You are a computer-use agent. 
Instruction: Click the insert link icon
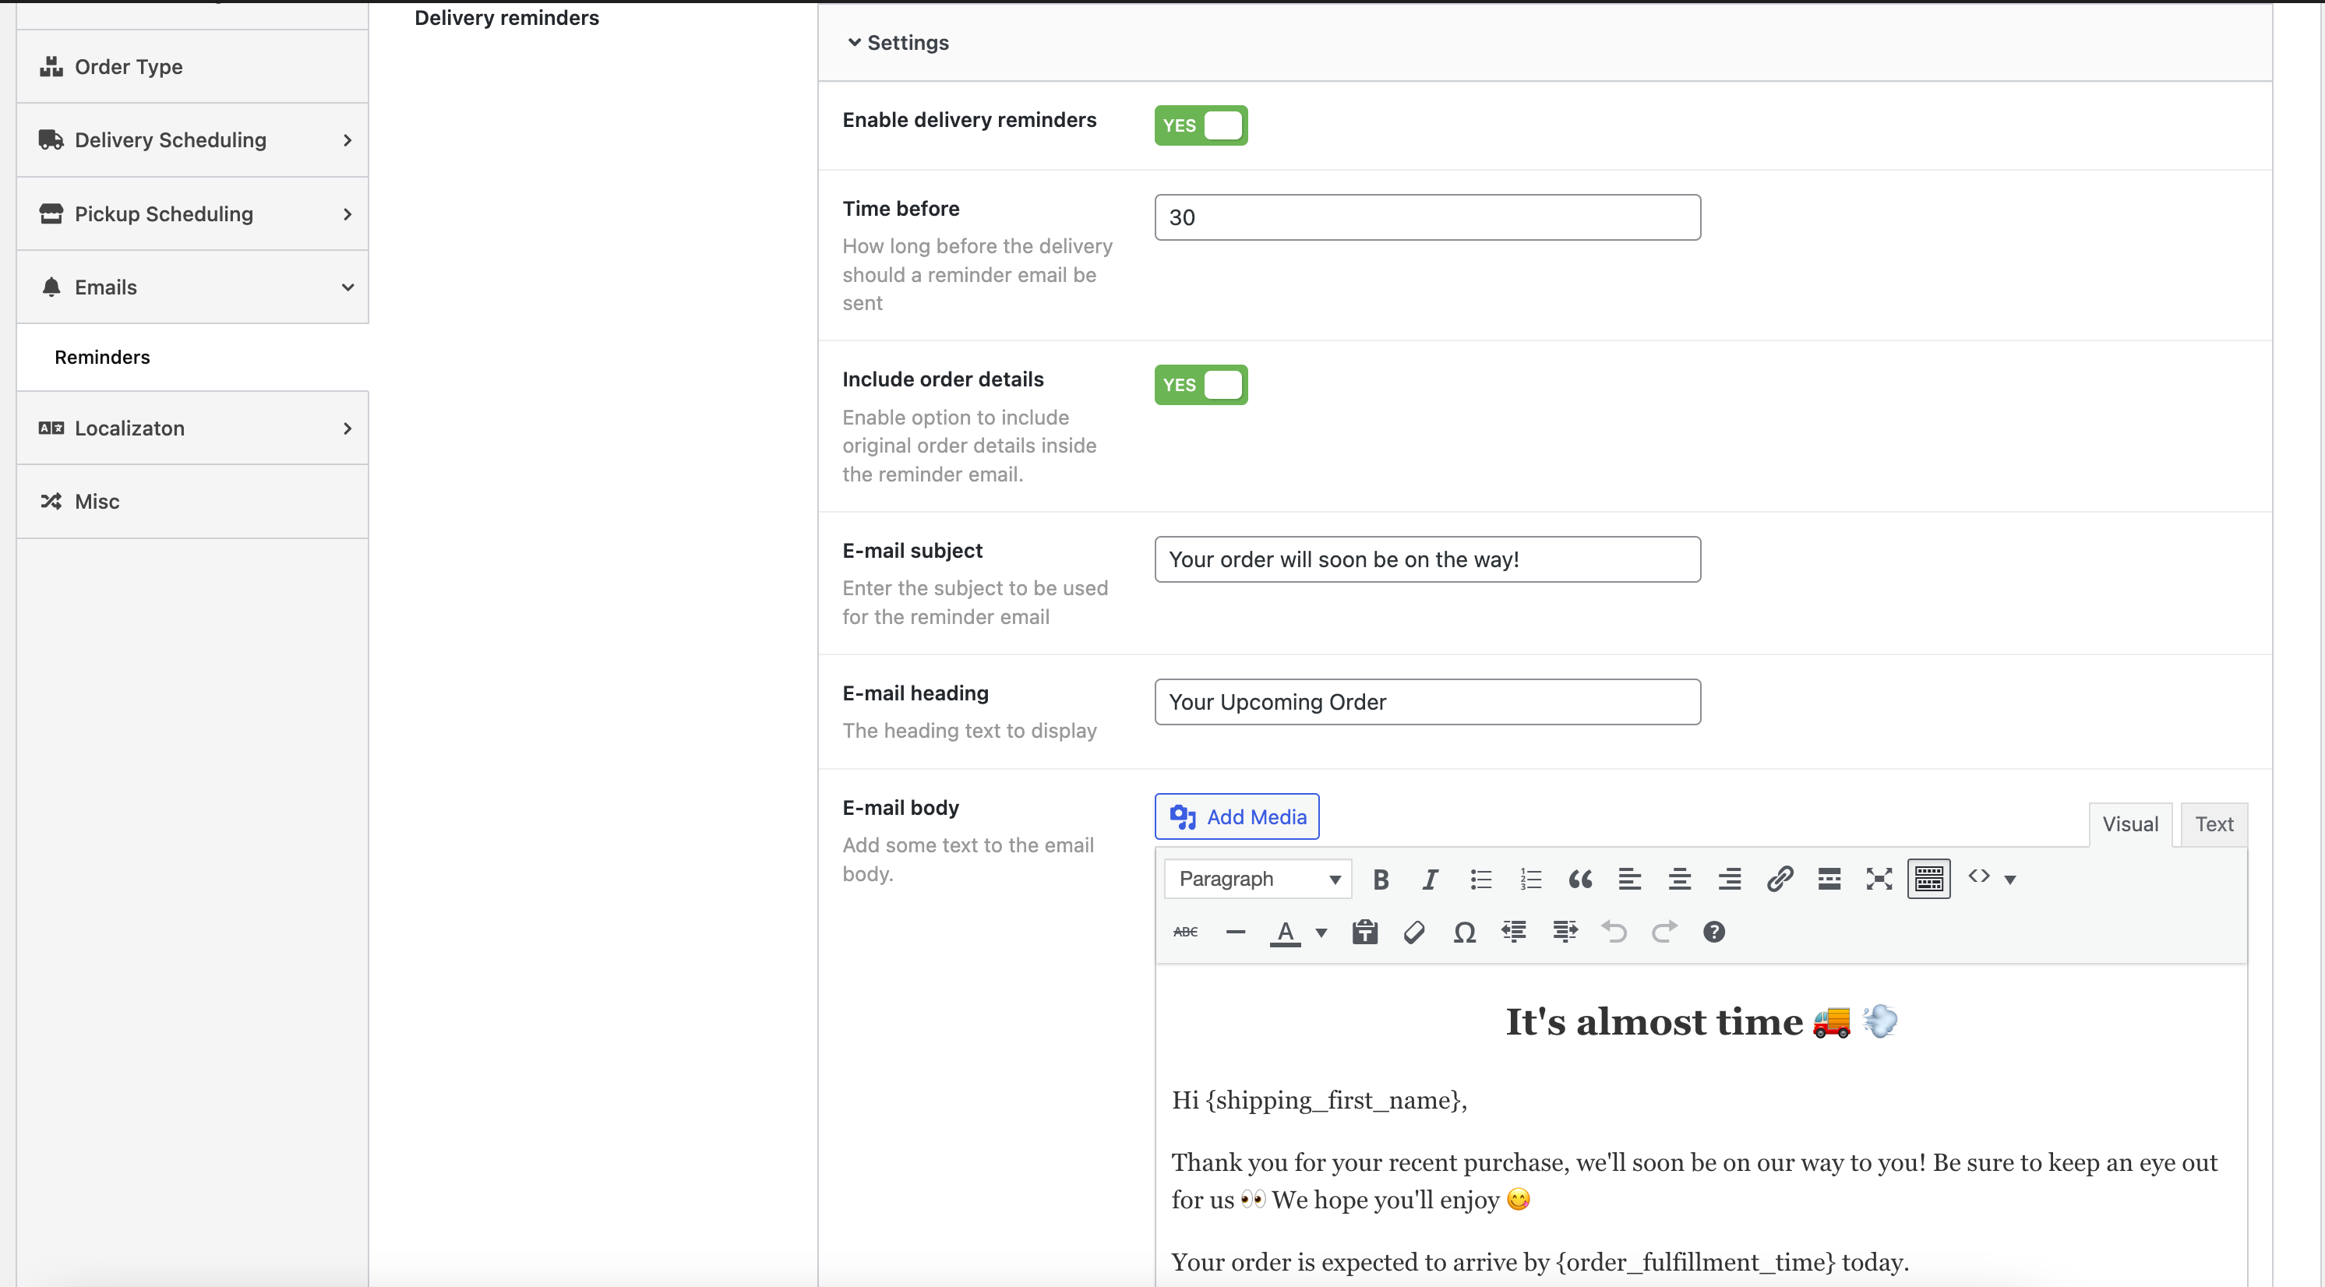[x=1778, y=878]
